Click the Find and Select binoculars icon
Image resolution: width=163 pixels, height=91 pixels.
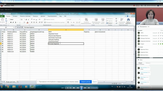pyautogui.click(x=128, y=19)
